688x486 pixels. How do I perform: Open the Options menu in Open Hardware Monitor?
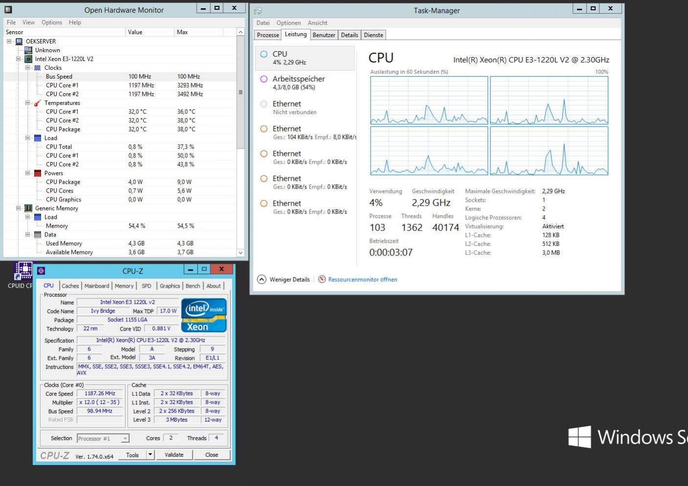pyautogui.click(x=52, y=22)
